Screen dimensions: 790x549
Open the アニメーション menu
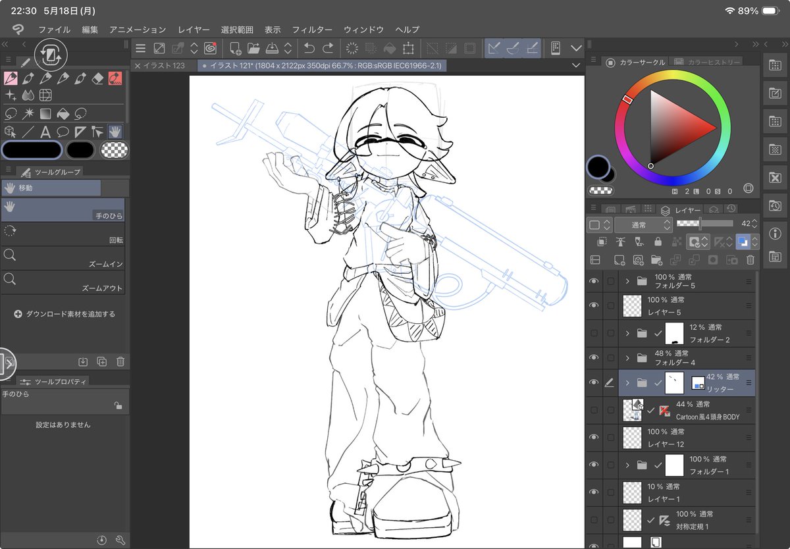coord(138,30)
